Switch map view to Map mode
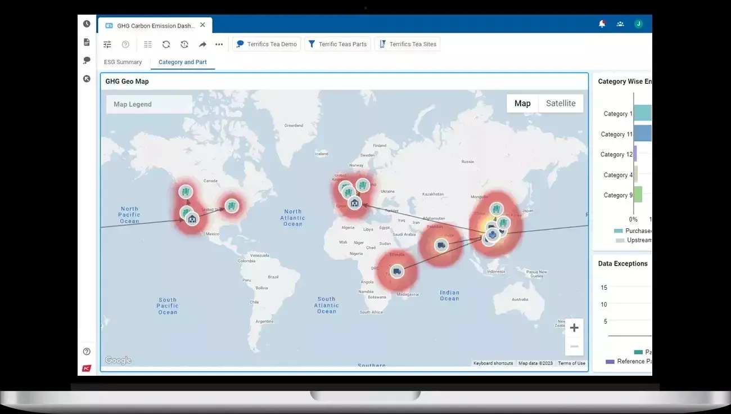Viewport: 731px width, 414px height. point(522,103)
